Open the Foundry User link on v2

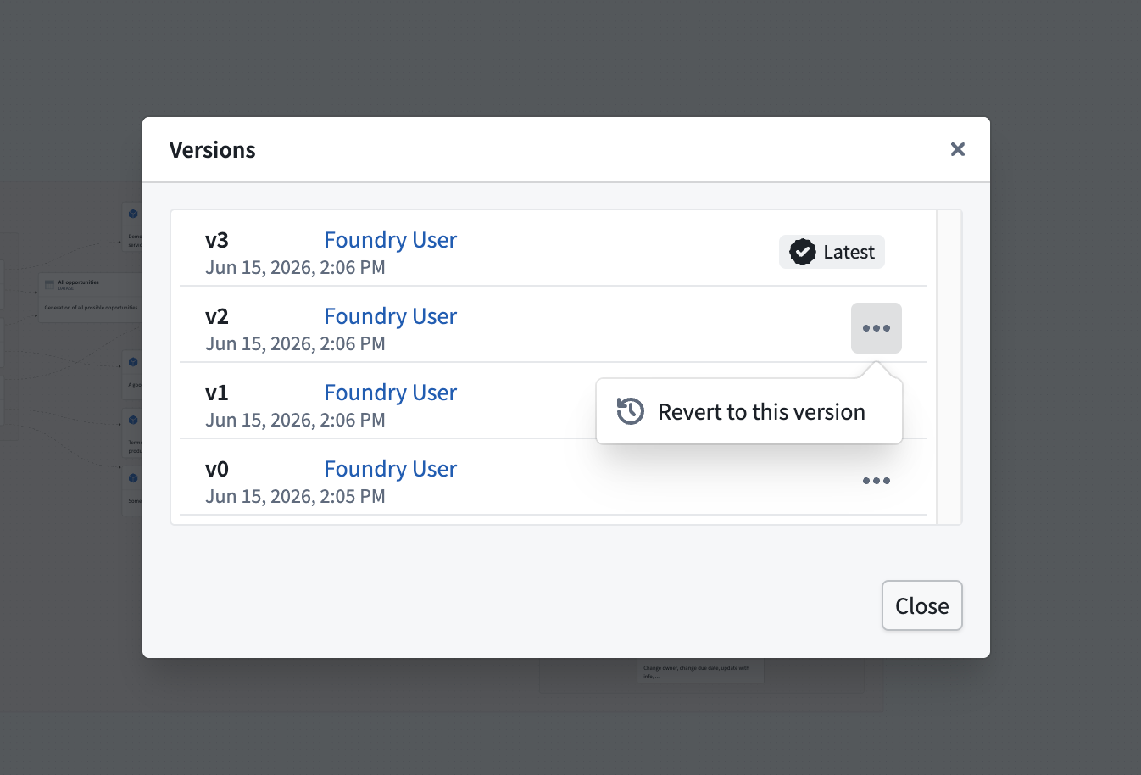tap(390, 316)
